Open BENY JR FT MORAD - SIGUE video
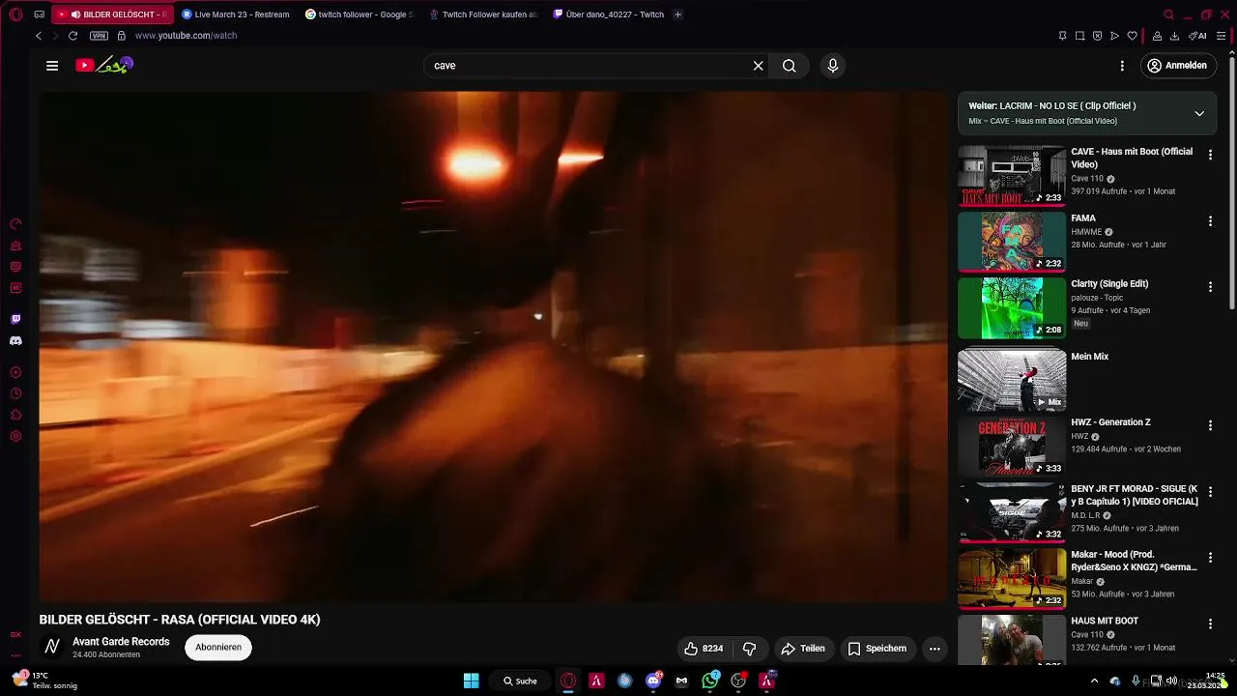The image size is (1237, 696). tap(1012, 512)
